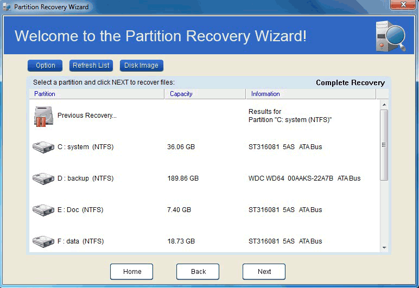Viewport: 419px width, 288px height.
Task: Click ST316081 5AS info in C row
Action: pos(285,147)
